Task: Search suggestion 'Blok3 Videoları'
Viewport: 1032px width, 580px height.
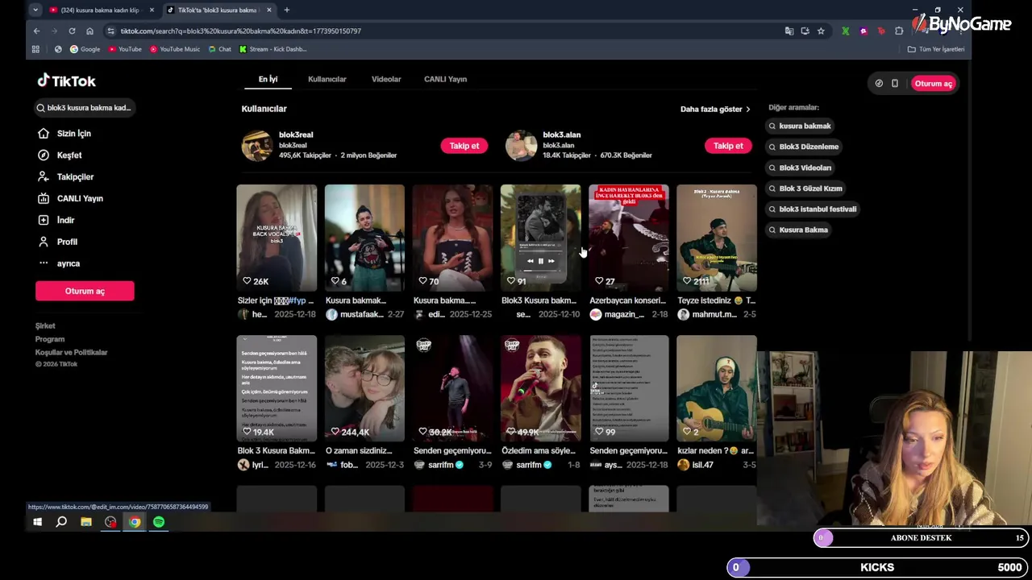Action: [x=800, y=168]
